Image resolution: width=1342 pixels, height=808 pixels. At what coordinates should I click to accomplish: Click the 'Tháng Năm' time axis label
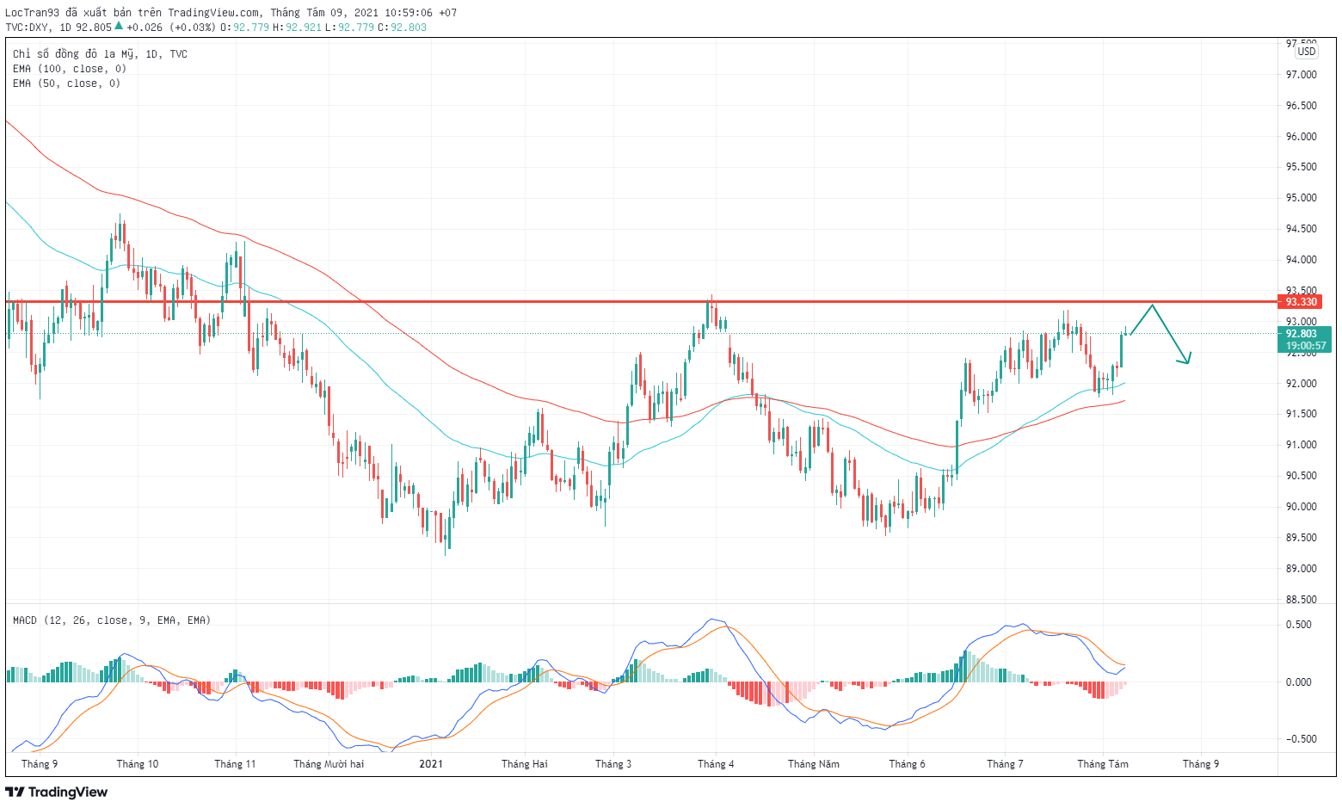[814, 764]
